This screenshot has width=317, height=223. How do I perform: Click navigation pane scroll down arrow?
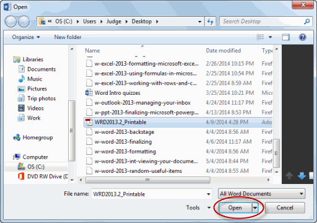(x=72, y=180)
